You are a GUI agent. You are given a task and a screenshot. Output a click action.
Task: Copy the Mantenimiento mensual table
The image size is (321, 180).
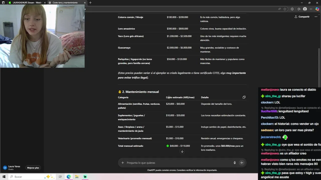pyautogui.click(x=244, y=97)
